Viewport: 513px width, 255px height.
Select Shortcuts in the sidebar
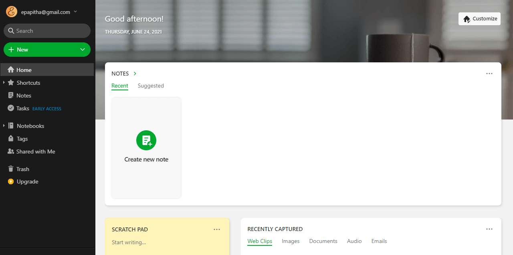tap(28, 82)
